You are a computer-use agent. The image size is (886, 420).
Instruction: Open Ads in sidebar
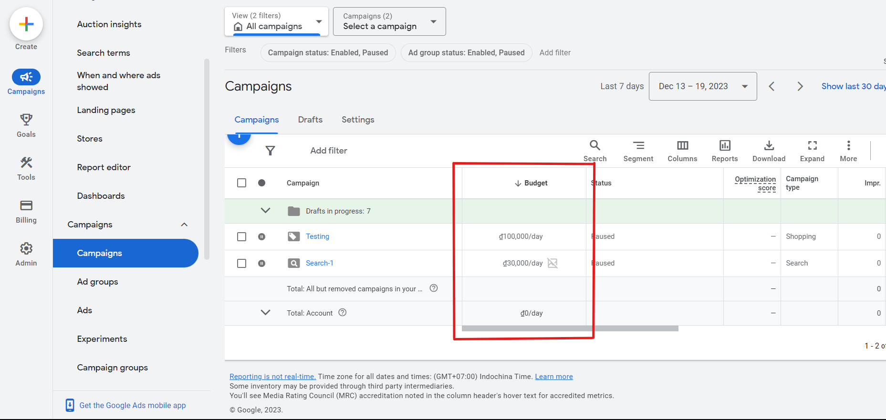(84, 310)
